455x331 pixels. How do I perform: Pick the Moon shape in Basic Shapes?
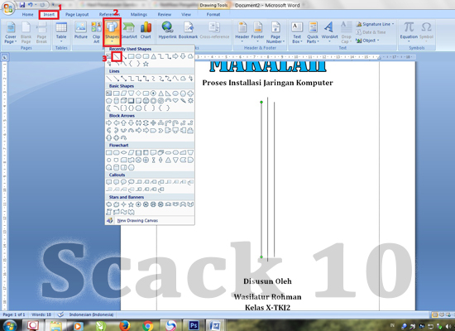click(109, 108)
